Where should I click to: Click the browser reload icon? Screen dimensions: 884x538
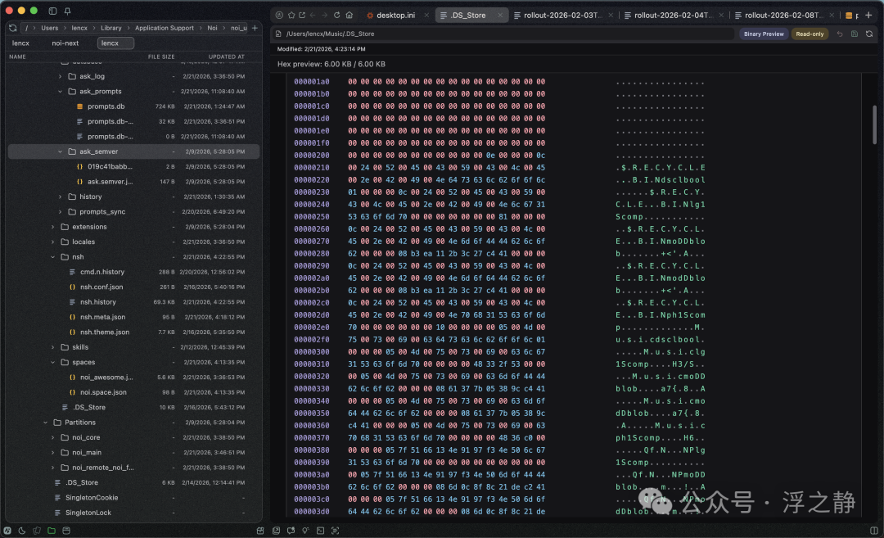point(336,16)
